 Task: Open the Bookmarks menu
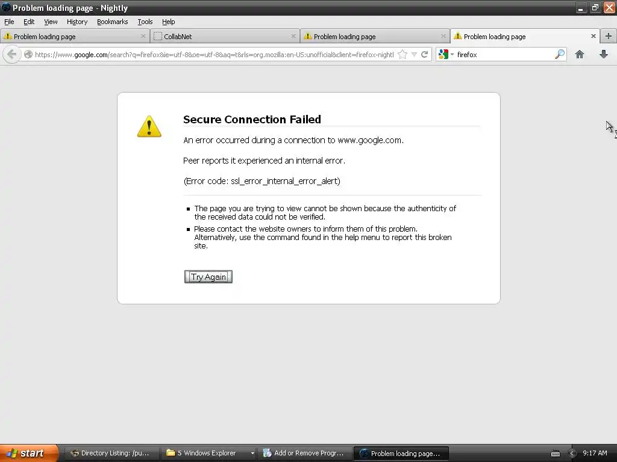(112, 22)
